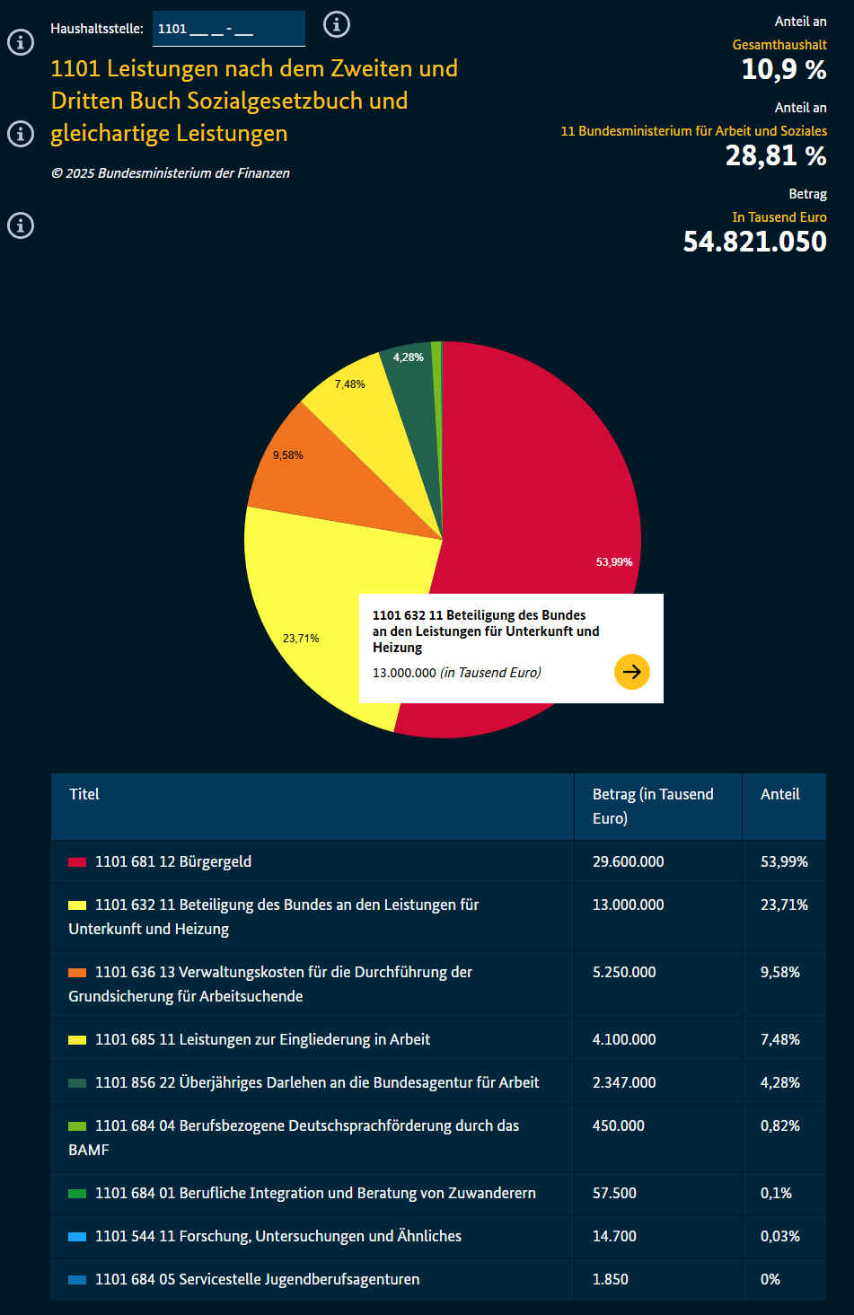
Task: Open the Gesamthaushalt link
Action: click(x=779, y=45)
